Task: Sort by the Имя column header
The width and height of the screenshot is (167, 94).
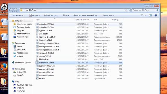Action: click(55, 20)
